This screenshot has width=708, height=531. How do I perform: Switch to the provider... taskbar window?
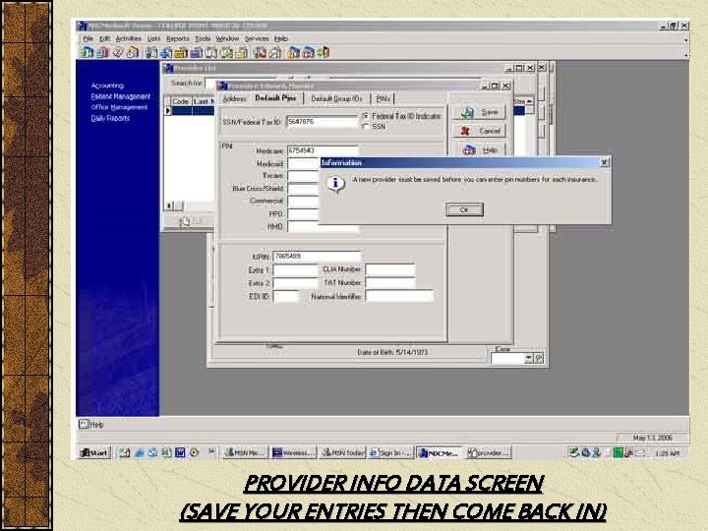(488, 452)
